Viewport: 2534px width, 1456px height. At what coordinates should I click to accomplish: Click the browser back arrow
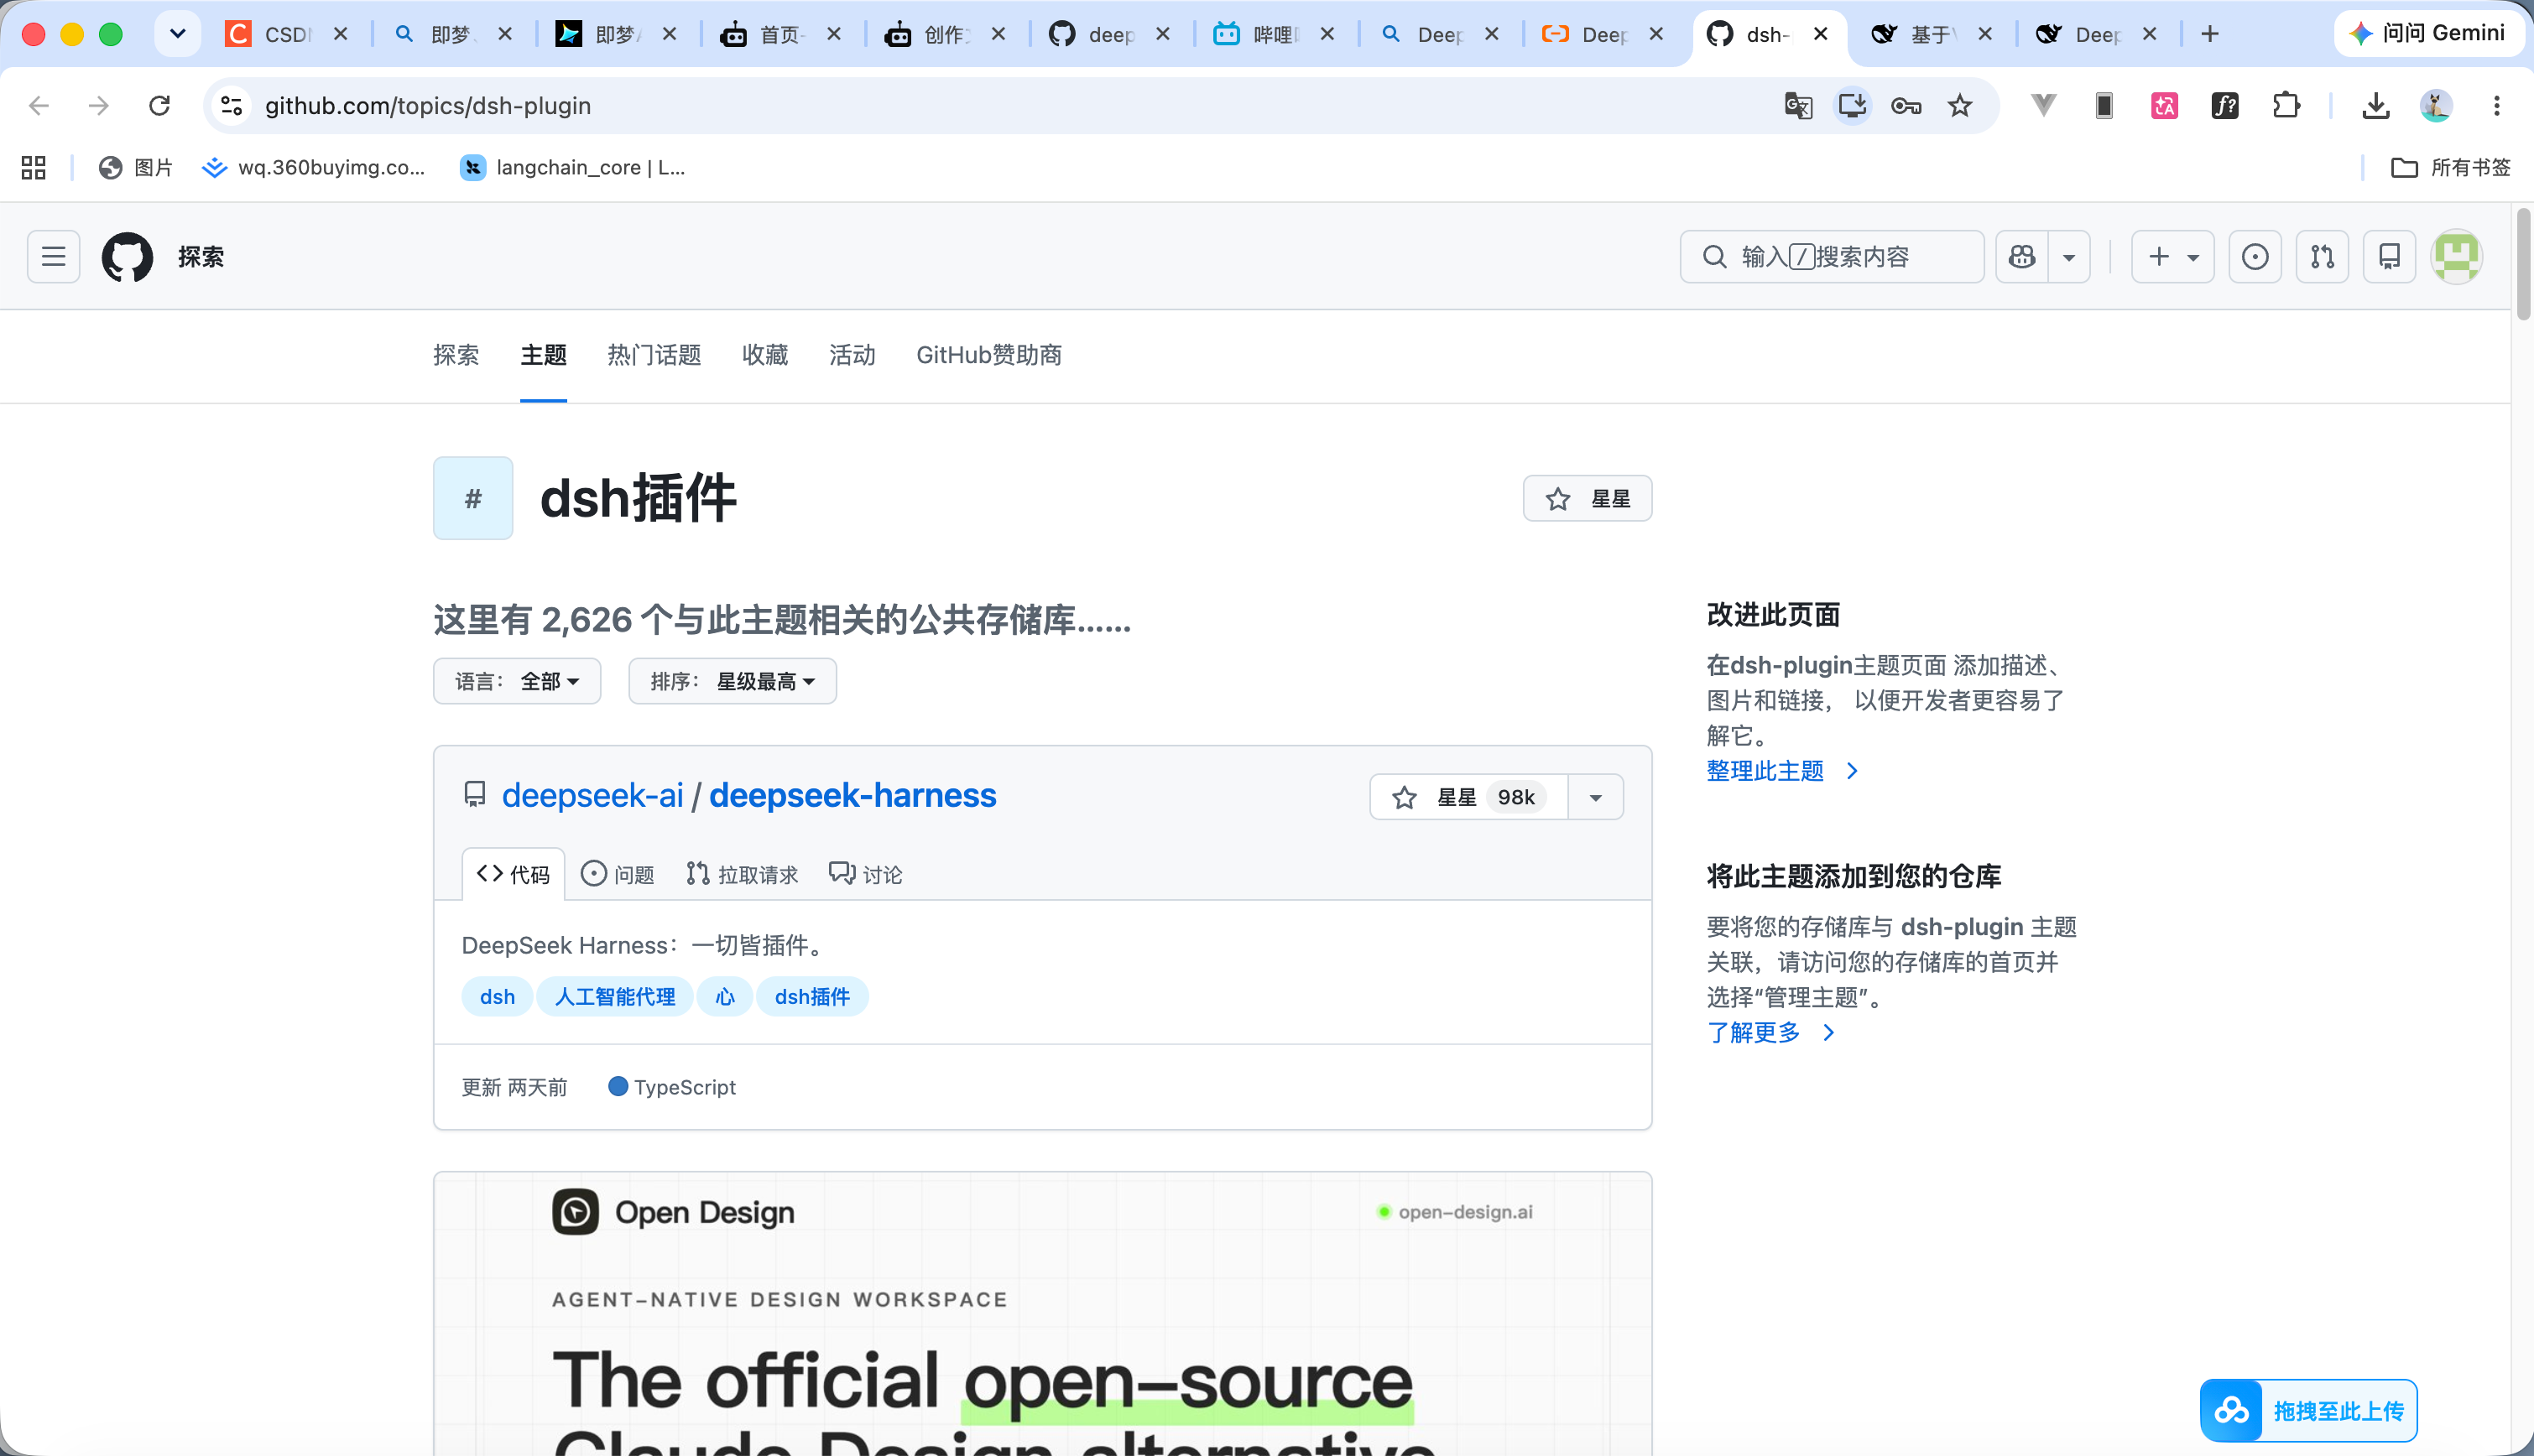pos(39,105)
